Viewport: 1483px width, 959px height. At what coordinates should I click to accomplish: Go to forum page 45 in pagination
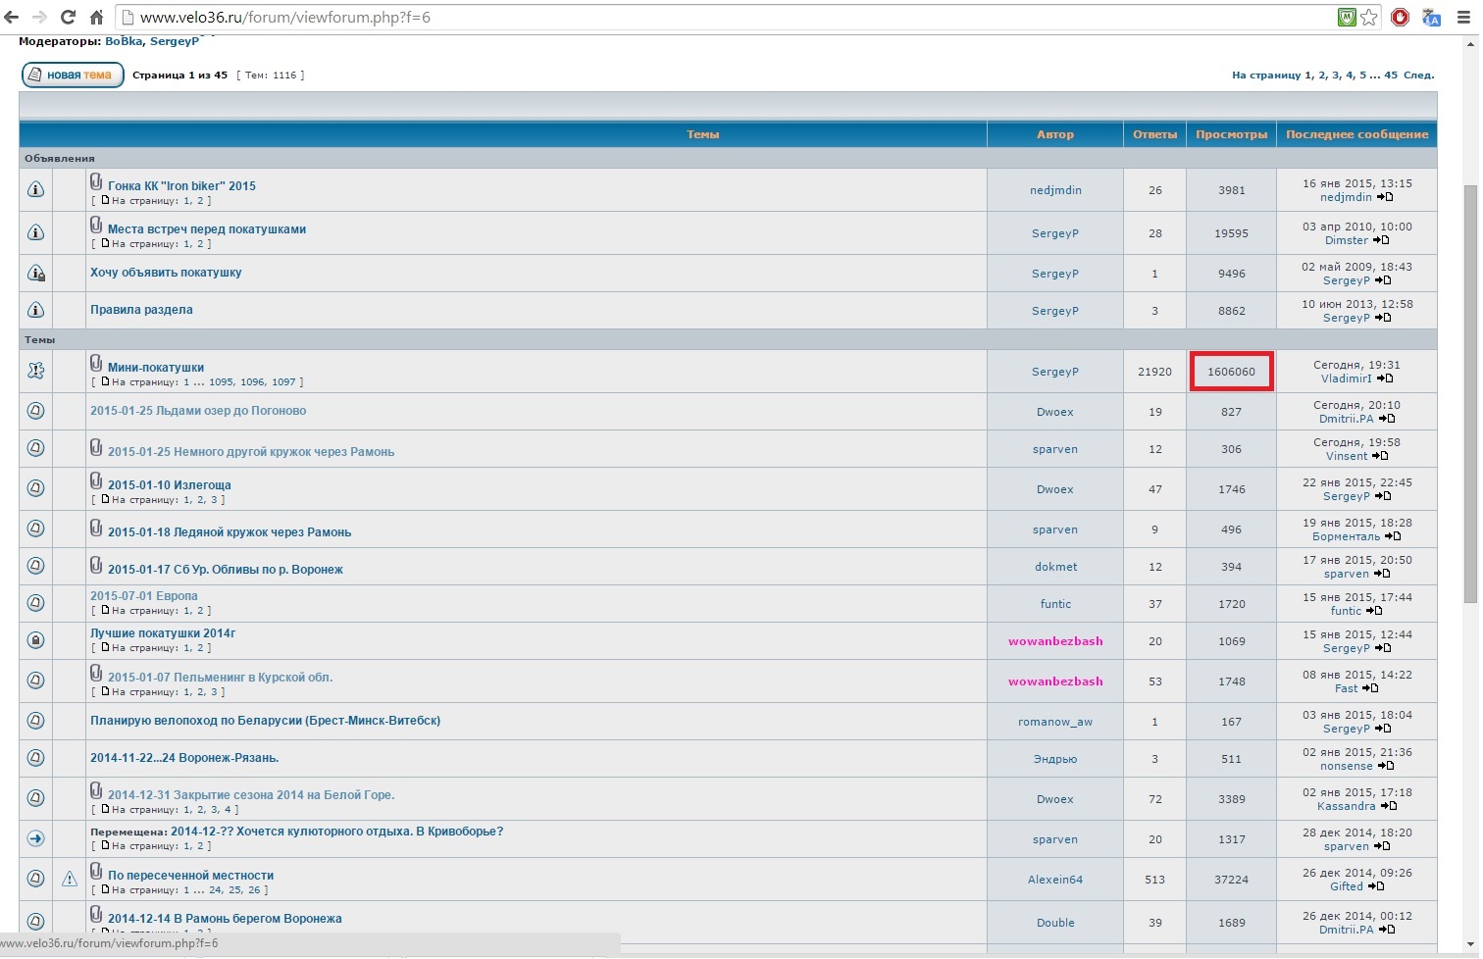coord(1391,75)
